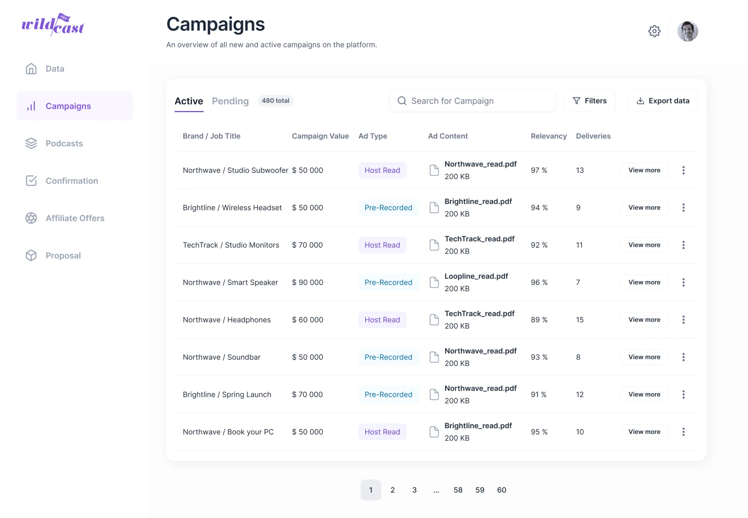Jump to page 58

pos(458,490)
